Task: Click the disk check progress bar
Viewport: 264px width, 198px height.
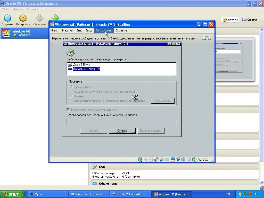Action: (122, 122)
